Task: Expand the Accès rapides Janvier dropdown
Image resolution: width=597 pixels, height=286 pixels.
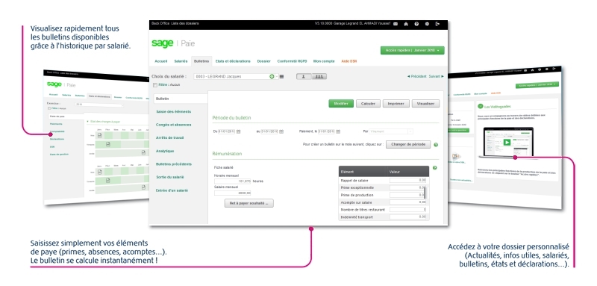Action: point(413,50)
